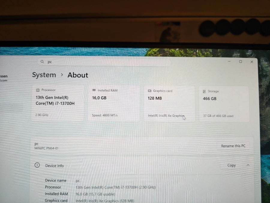Click the settings search field containing 'pc'
270x203 pixels.
[x=104, y=62]
